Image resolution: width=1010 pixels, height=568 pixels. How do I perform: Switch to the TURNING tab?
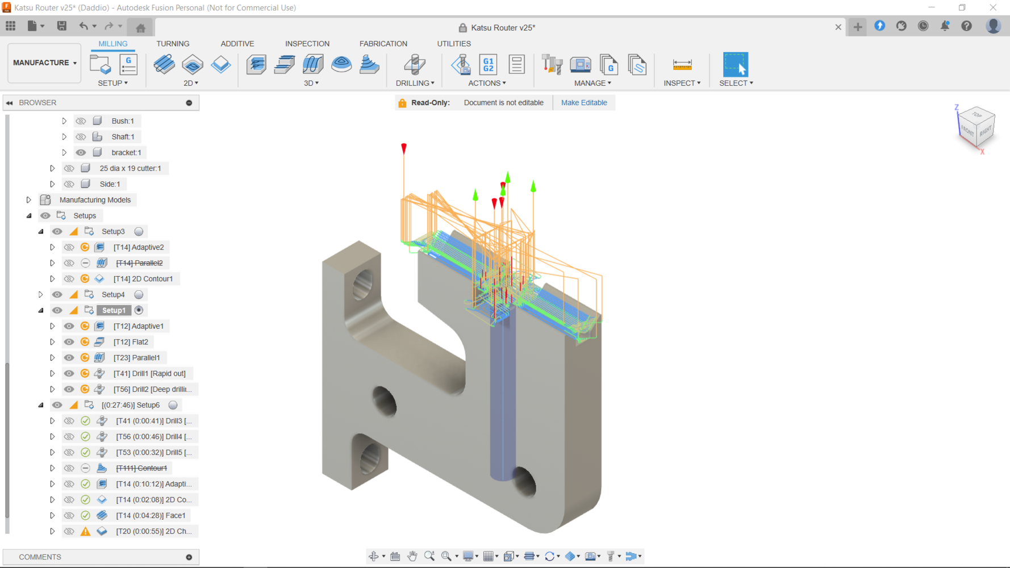click(173, 44)
